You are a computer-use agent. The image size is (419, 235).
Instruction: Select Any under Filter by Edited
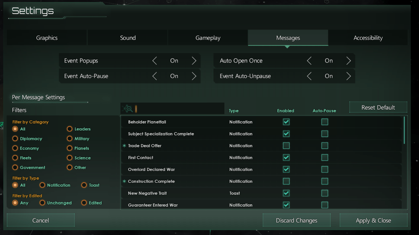[15, 203]
